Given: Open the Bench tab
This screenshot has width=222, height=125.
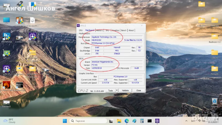Looking at the screenshot, I should click(124, 30).
